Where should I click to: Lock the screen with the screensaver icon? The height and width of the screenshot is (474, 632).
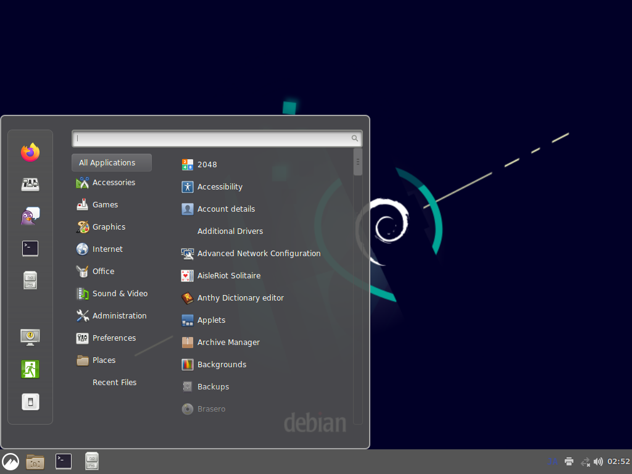tap(30, 337)
